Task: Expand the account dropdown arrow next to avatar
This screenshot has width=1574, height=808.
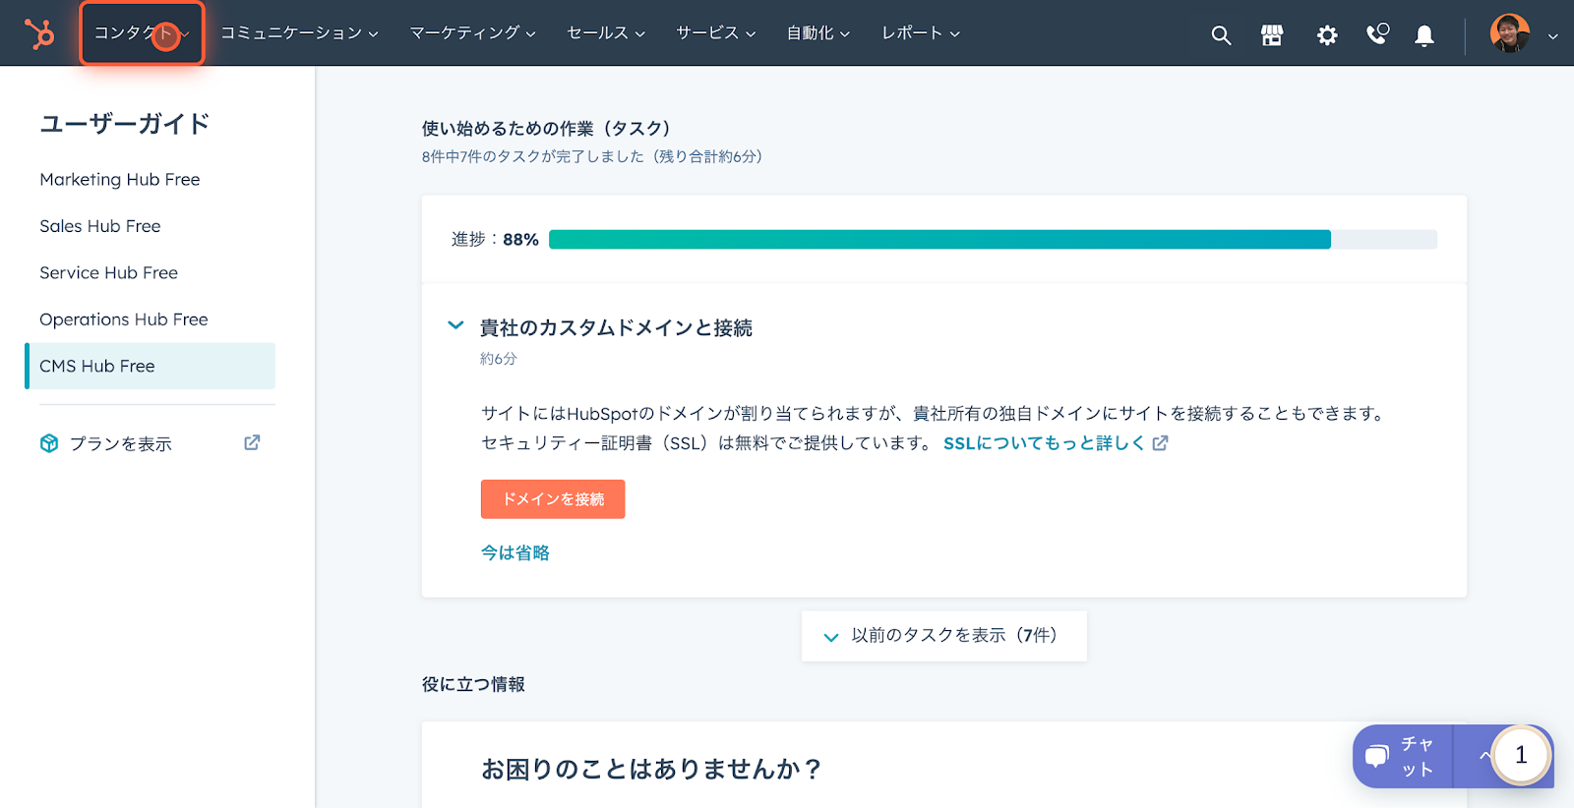Action: (x=1553, y=36)
